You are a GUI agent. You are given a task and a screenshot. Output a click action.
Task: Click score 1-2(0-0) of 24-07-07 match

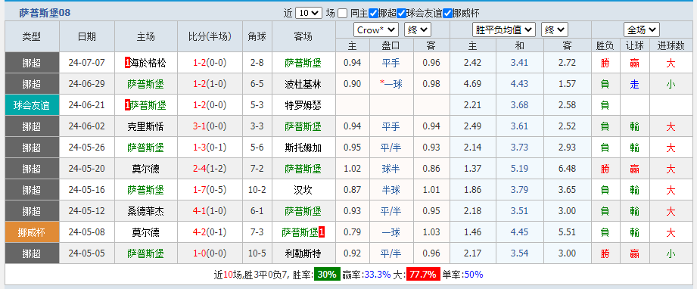pyautogui.click(x=210, y=63)
